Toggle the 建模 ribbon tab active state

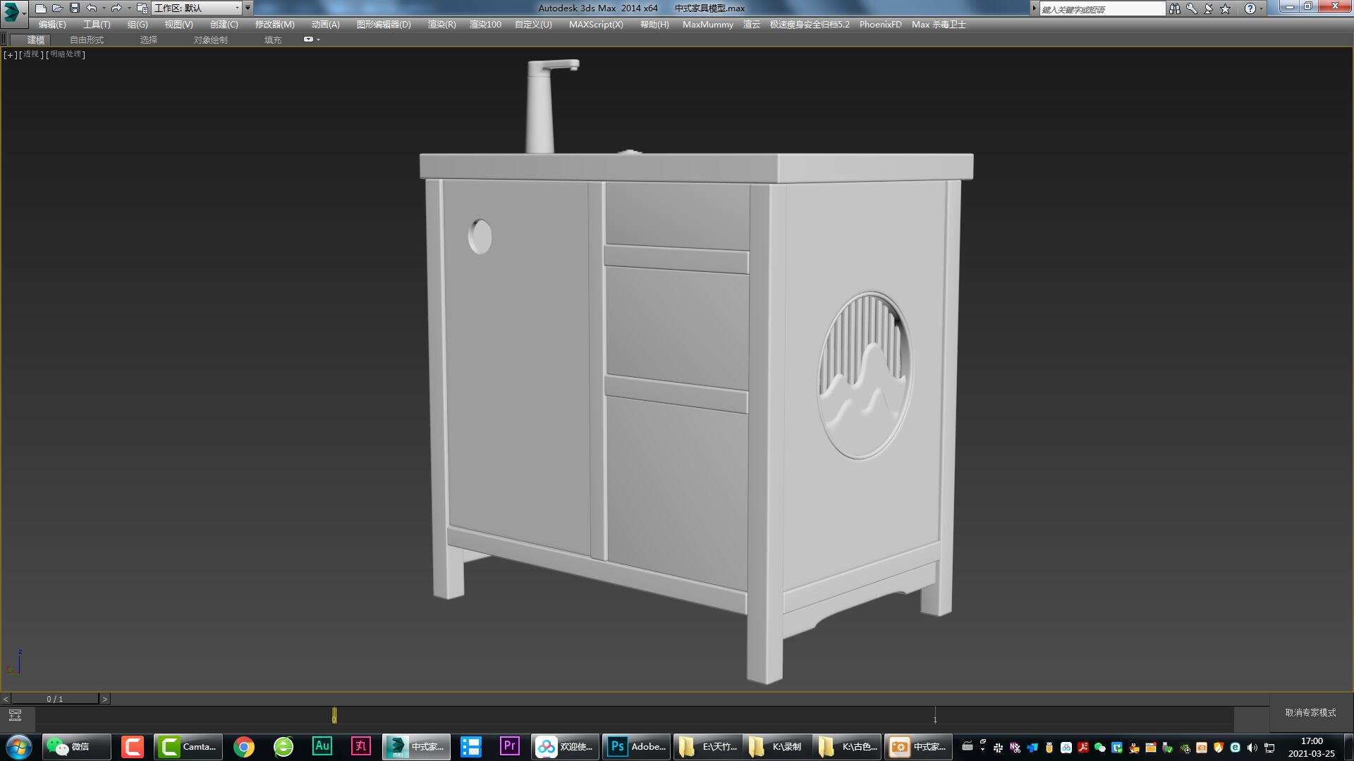pyautogui.click(x=38, y=39)
